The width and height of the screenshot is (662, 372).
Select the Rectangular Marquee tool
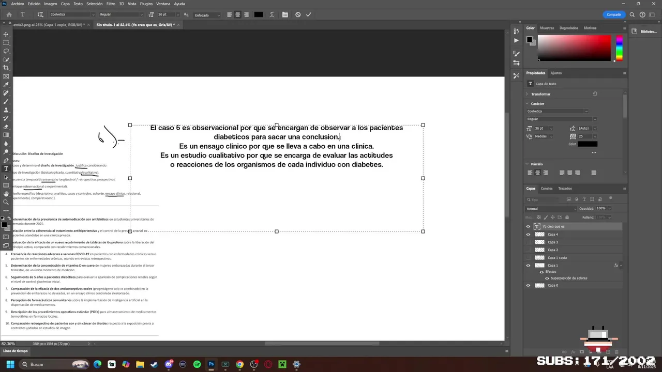6,42
